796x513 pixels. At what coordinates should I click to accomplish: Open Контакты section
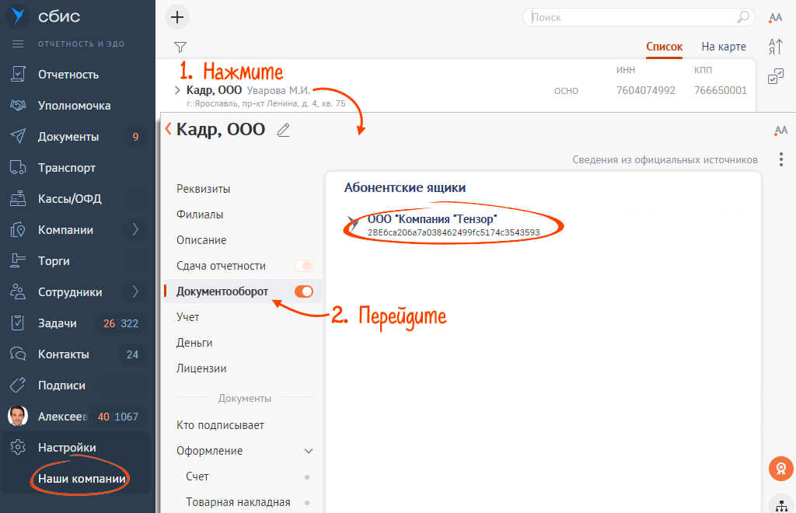tap(64, 354)
